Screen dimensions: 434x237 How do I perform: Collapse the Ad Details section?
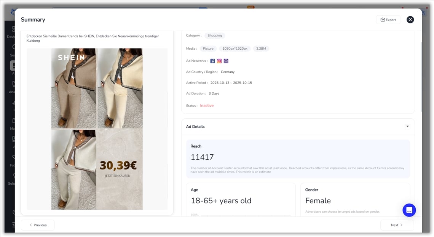click(x=407, y=127)
